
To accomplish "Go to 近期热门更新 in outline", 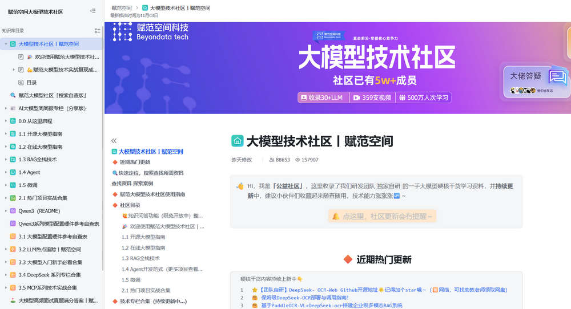I will tap(135, 162).
